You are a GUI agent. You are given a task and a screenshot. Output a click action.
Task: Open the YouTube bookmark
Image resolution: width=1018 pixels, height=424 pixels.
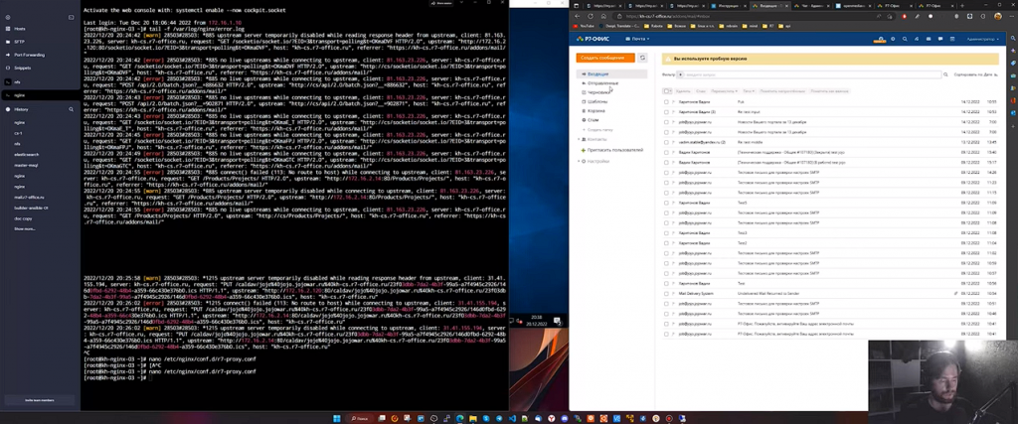coord(585,26)
